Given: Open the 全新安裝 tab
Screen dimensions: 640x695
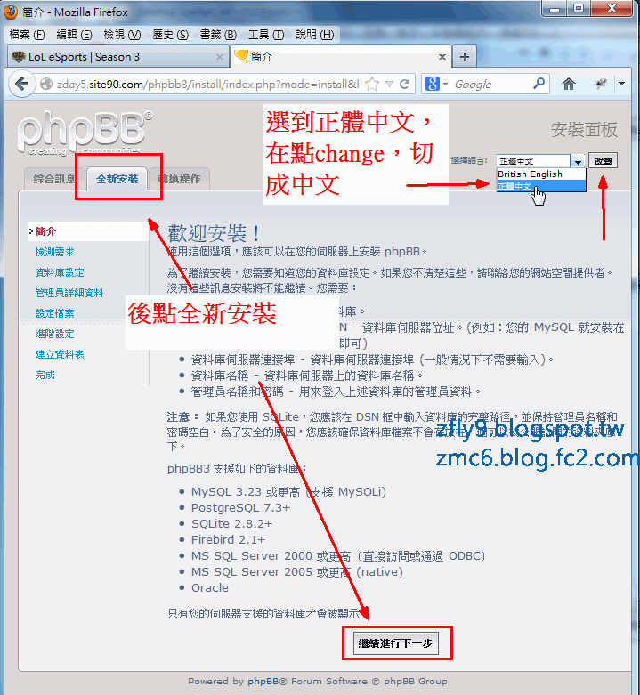Looking at the screenshot, I should click(x=117, y=179).
